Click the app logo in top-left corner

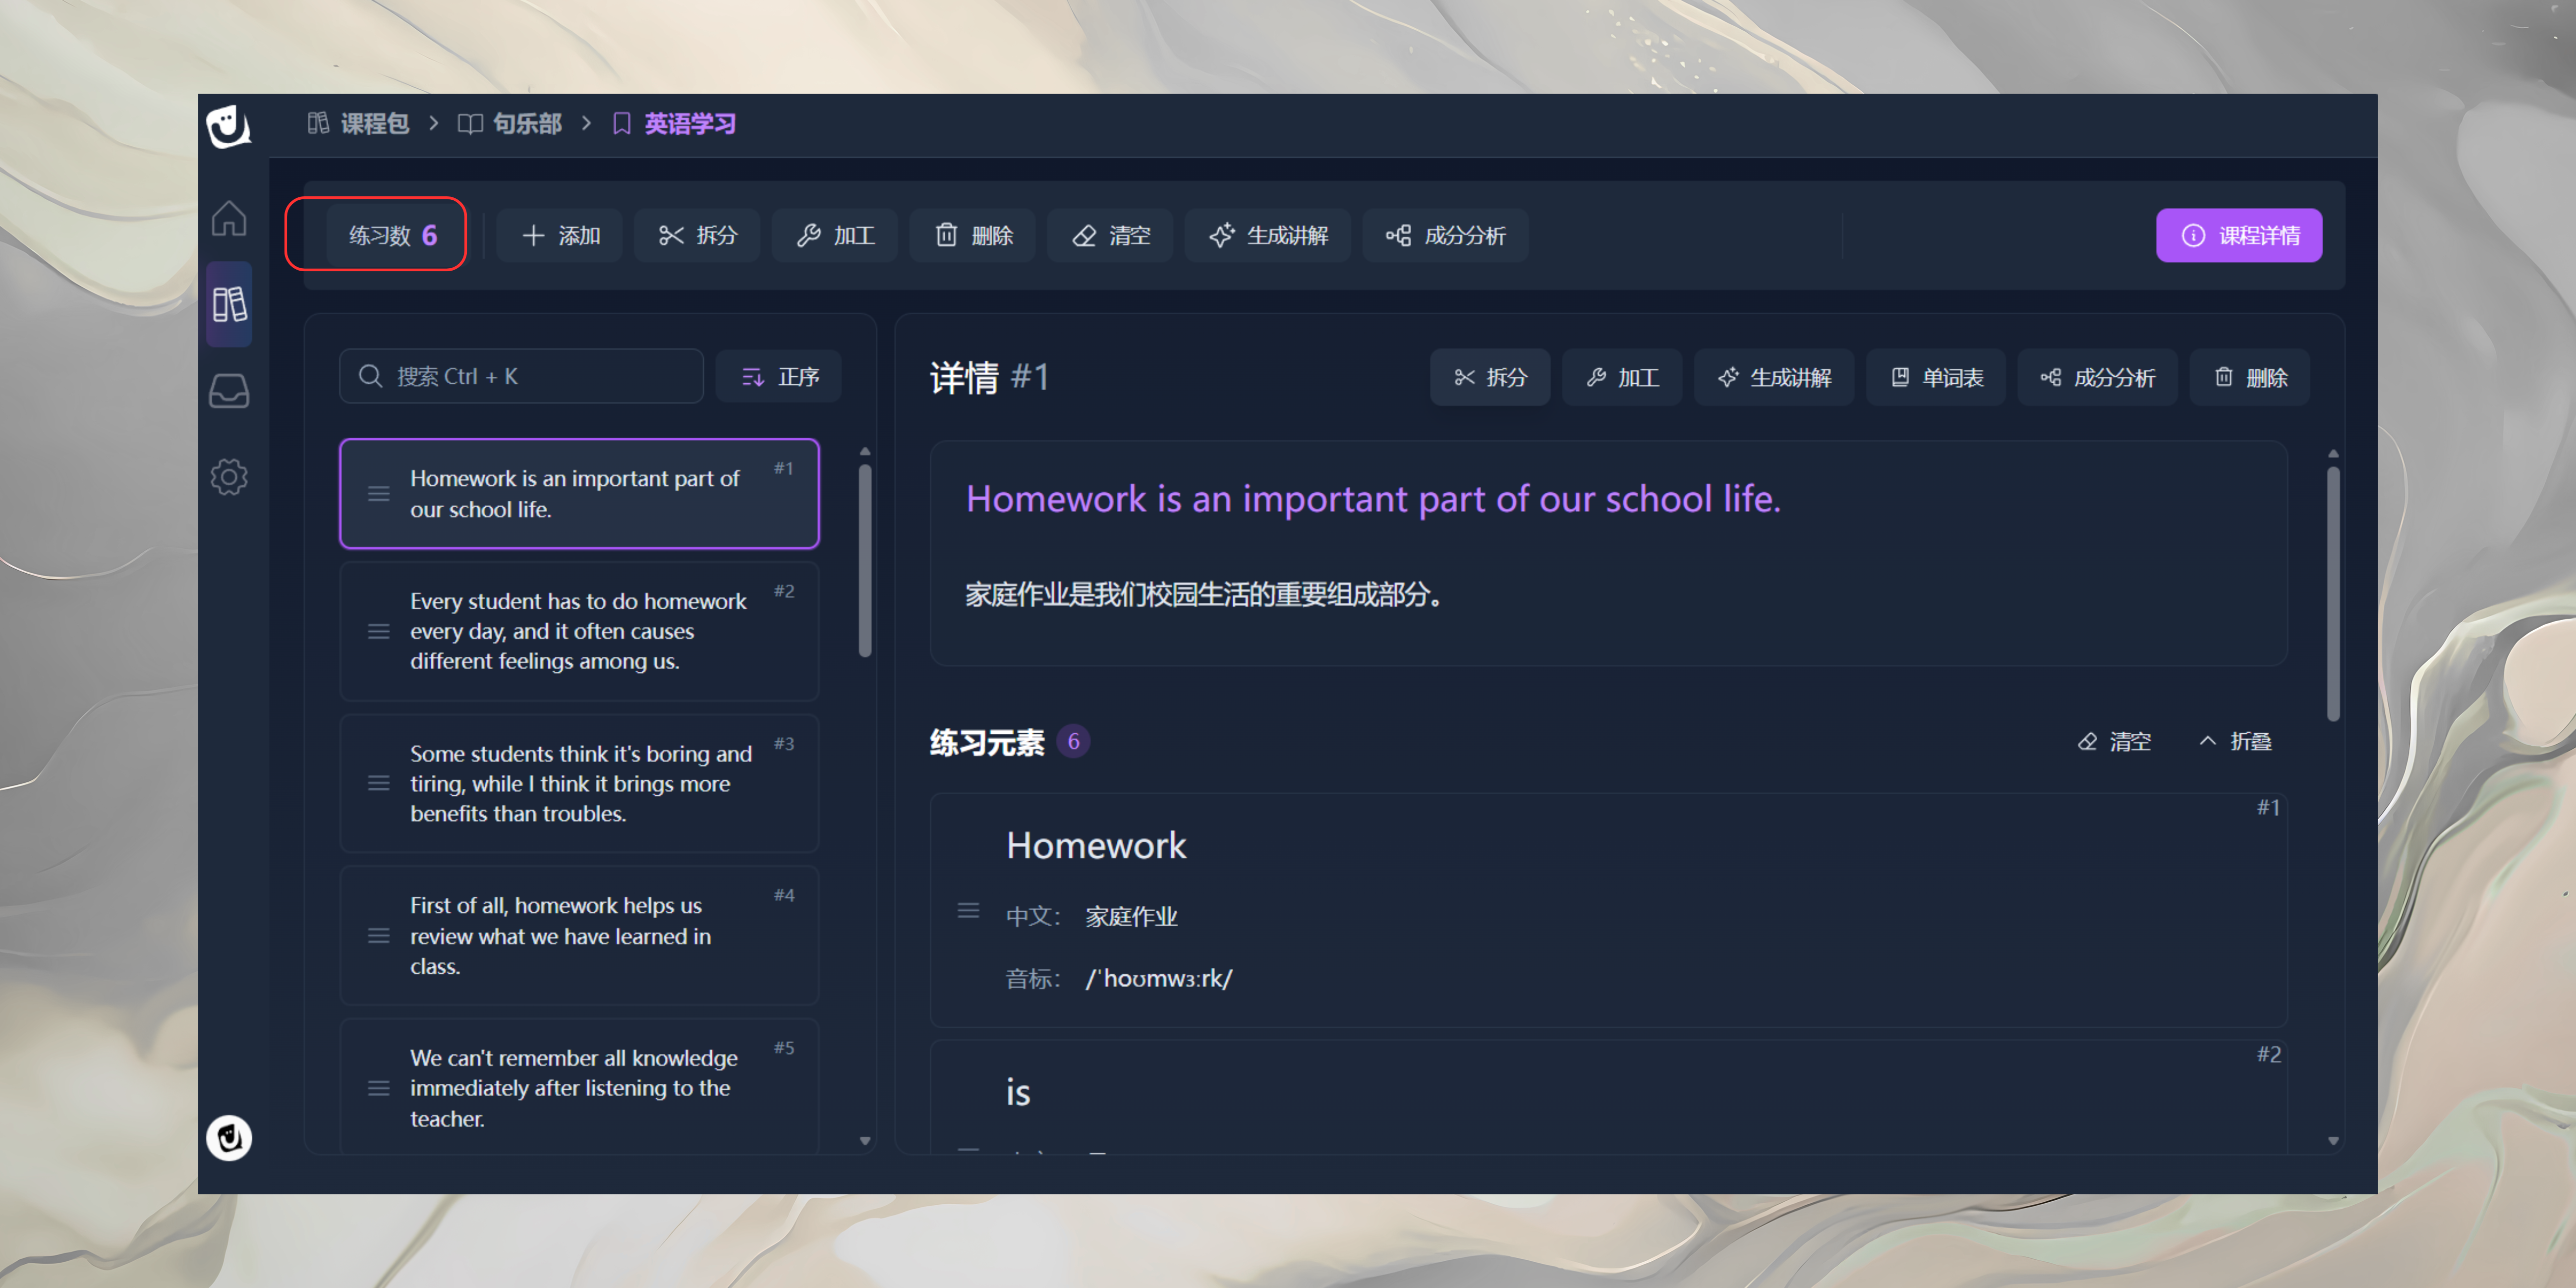[x=228, y=127]
